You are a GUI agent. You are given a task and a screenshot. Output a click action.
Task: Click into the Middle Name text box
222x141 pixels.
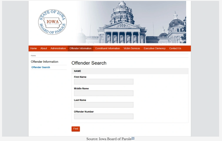(104, 93)
